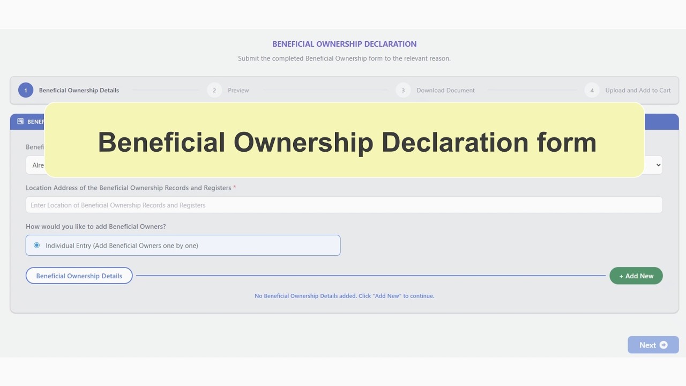
Task: Go to step 1 Beneficial Ownership Details
Action: pyautogui.click(x=69, y=90)
